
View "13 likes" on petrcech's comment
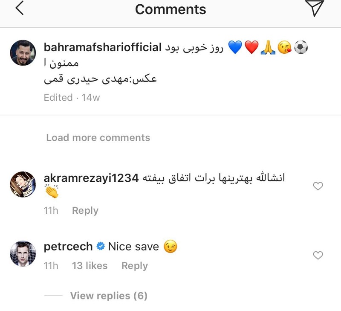[x=90, y=266]
